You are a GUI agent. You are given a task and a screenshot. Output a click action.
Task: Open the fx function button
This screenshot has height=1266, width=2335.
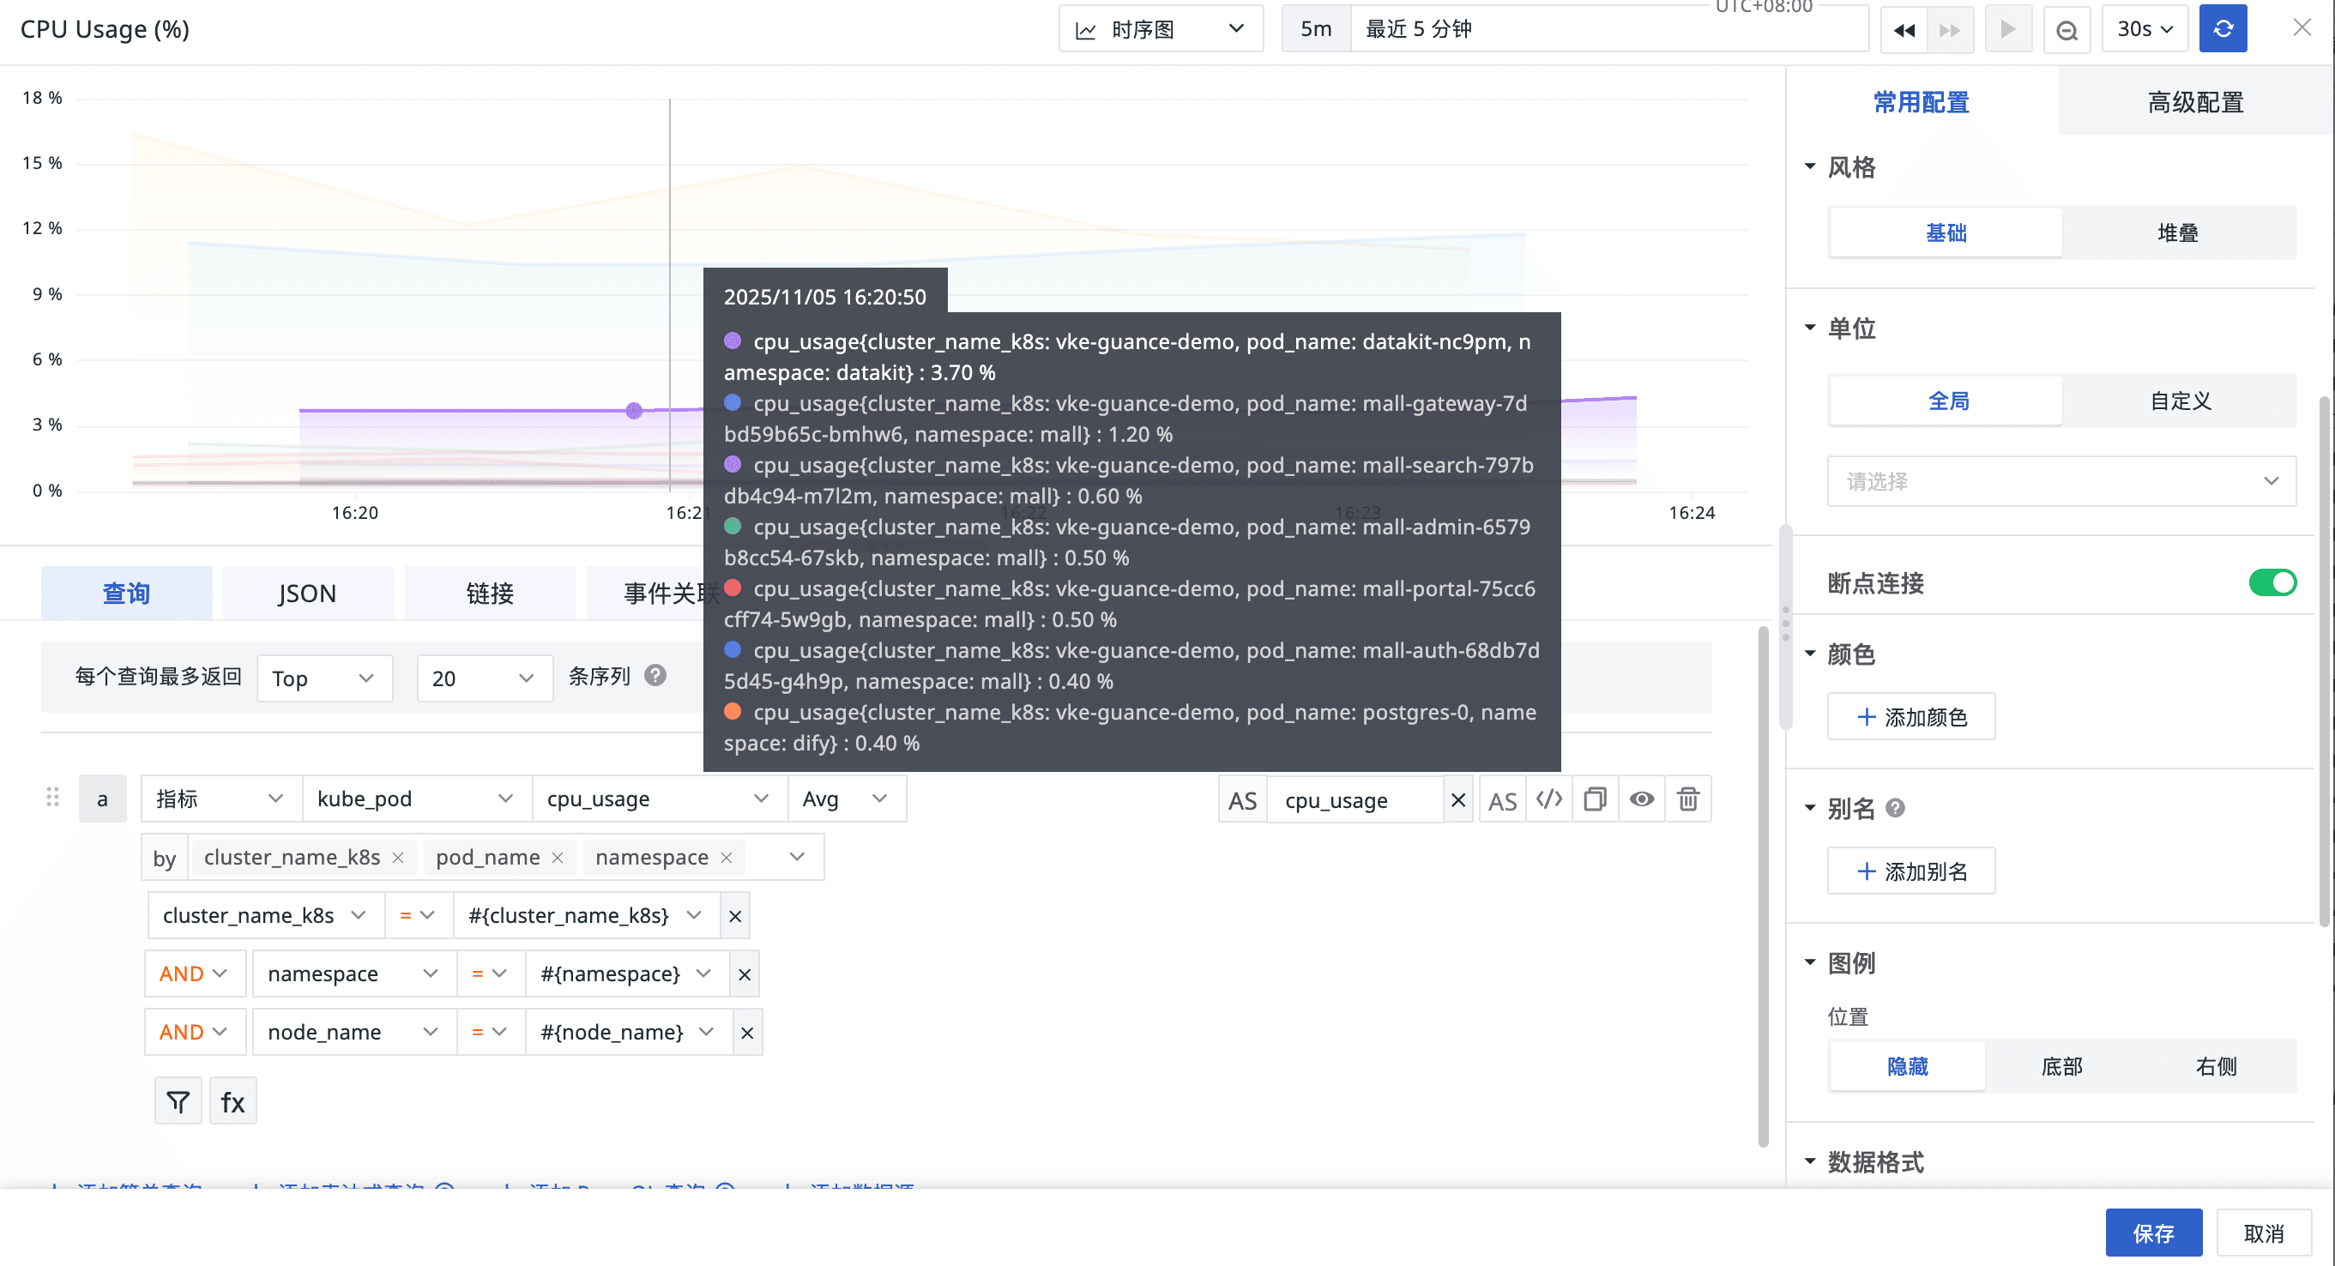pyautogui.click(x=232, y=1102)
